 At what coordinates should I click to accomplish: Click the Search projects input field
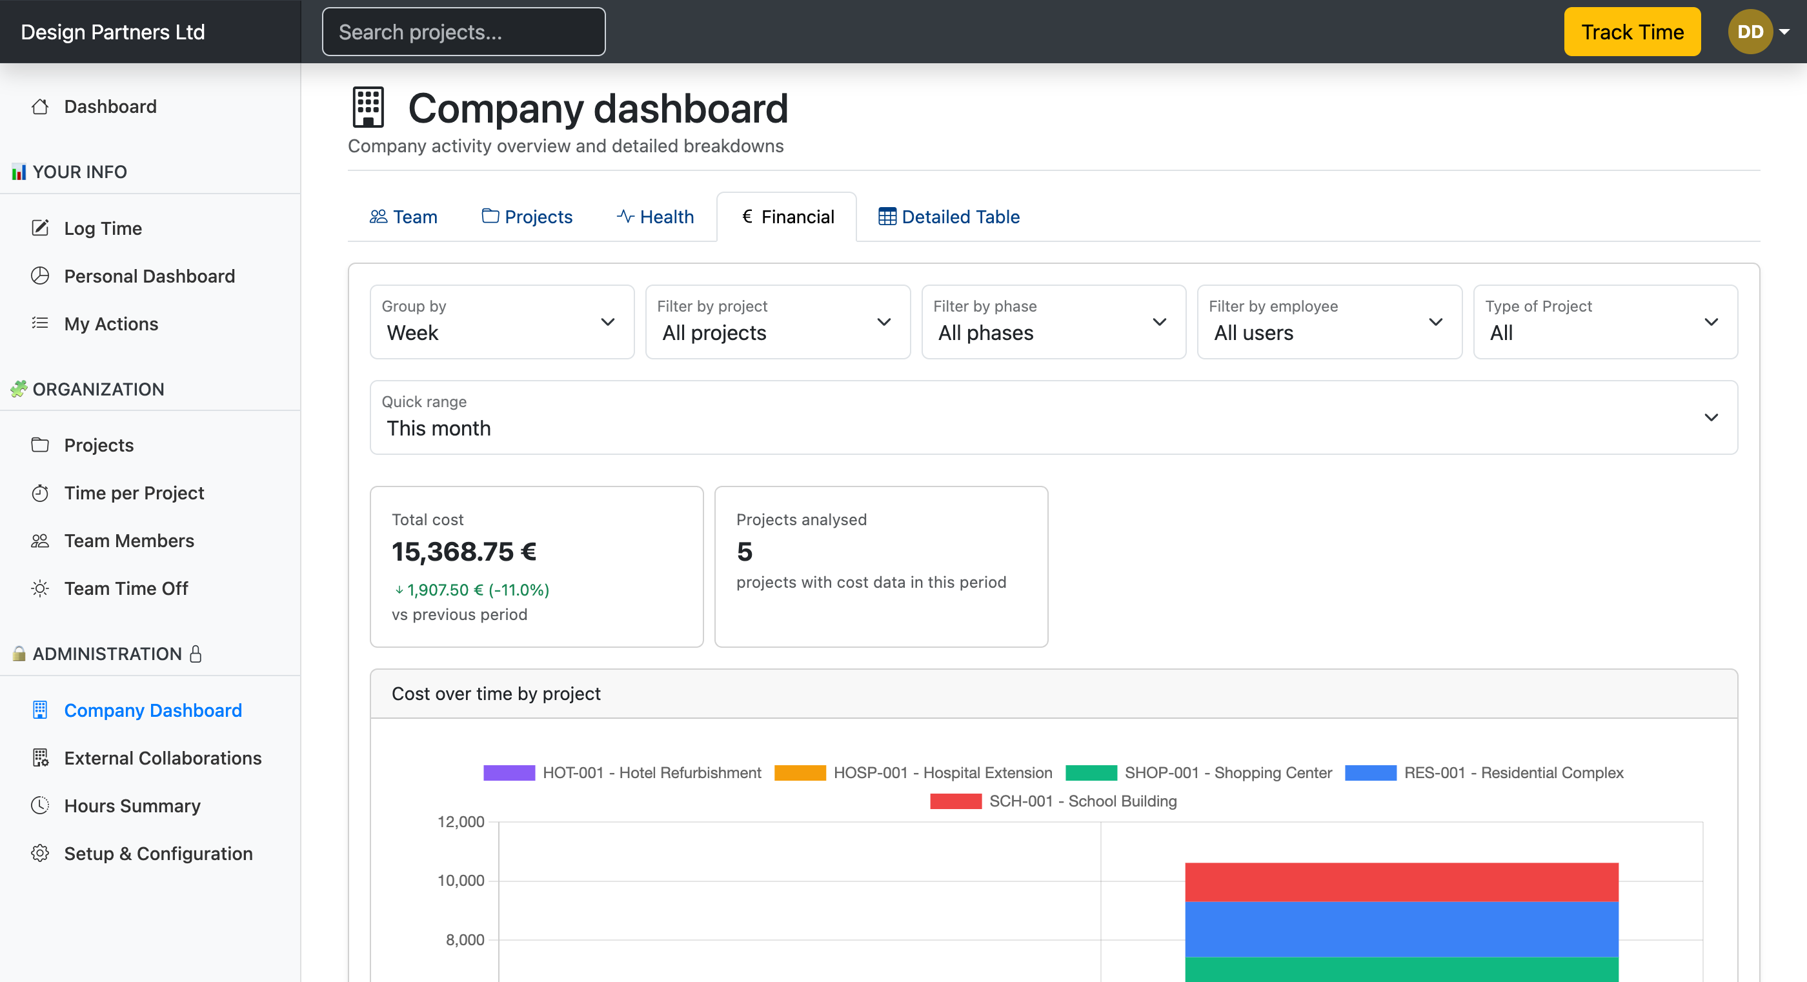[463, 32]
